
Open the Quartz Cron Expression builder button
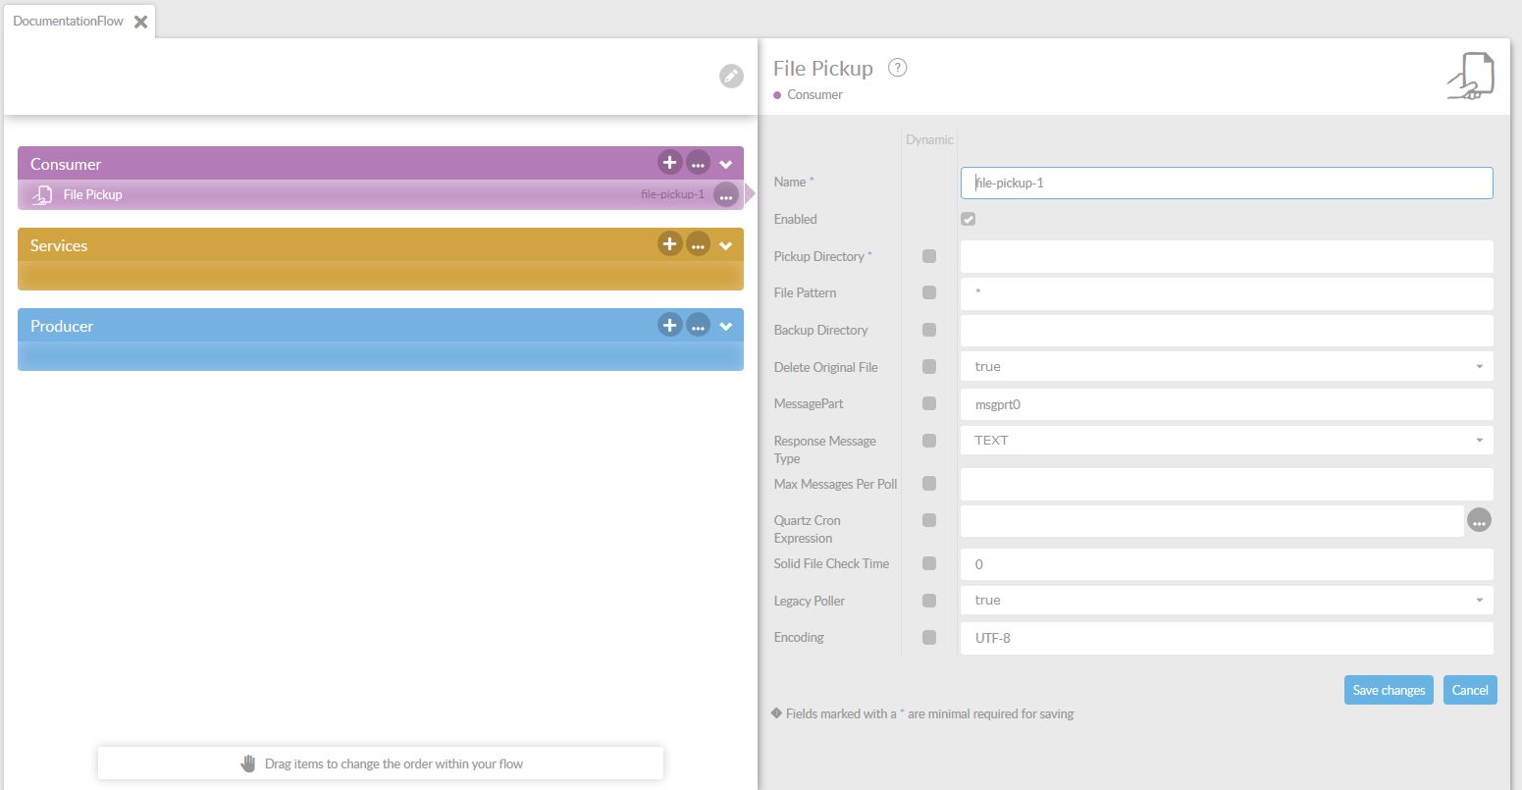click(1479, 521)
